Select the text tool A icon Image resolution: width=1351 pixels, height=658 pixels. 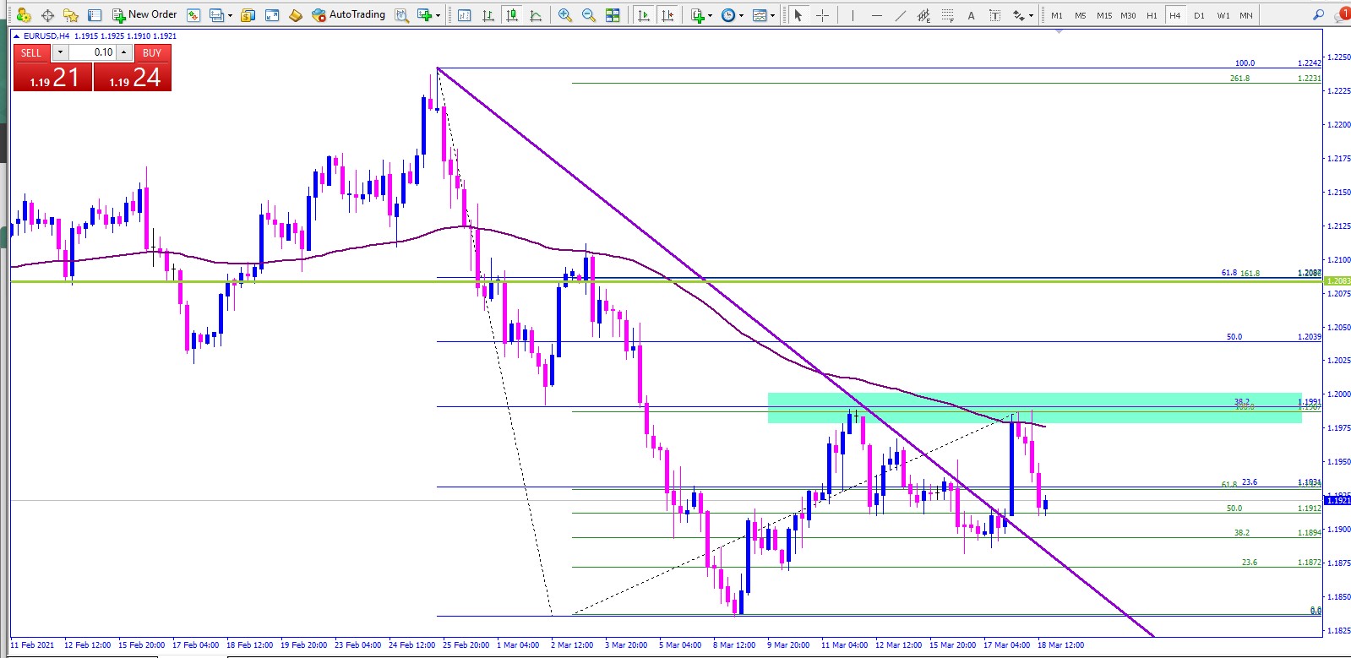click(x=971, y=14)
